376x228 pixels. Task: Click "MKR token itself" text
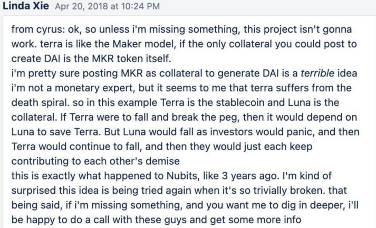[x=132, y=58]
